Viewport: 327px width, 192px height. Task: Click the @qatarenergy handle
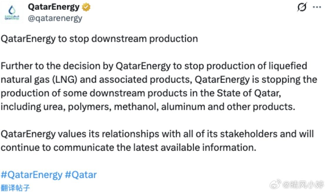55,18
